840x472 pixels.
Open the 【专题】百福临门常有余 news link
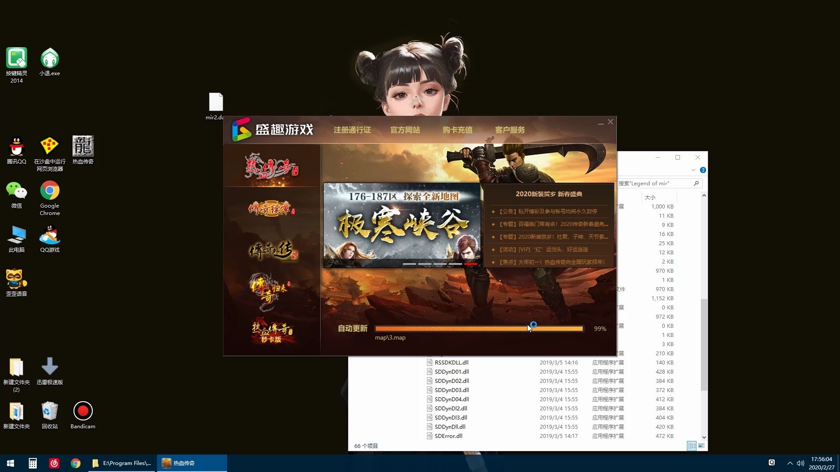pos(553,224)
